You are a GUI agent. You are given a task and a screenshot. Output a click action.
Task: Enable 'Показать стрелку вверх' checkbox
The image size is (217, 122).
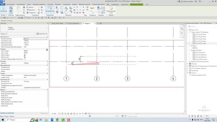(25, 59)
